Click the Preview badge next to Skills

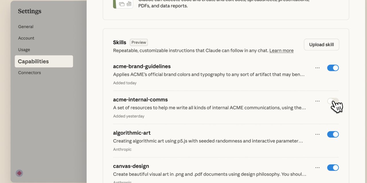138,42
